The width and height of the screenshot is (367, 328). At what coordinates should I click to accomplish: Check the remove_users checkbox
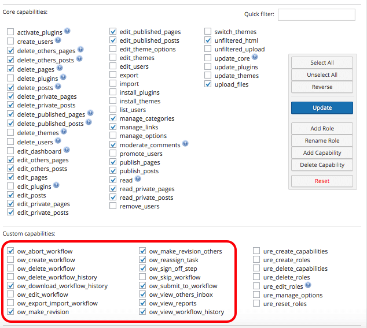click(113, 206)
